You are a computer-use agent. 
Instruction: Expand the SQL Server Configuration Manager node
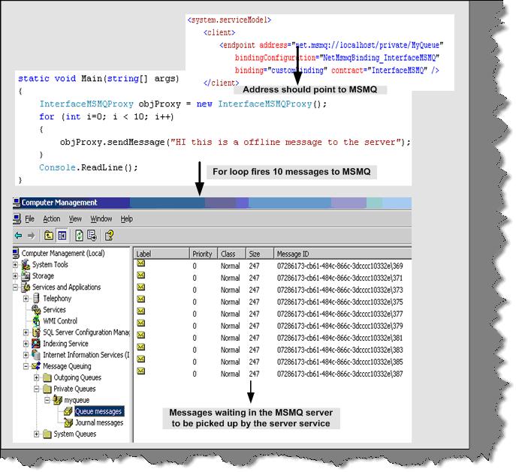point(26,332)
